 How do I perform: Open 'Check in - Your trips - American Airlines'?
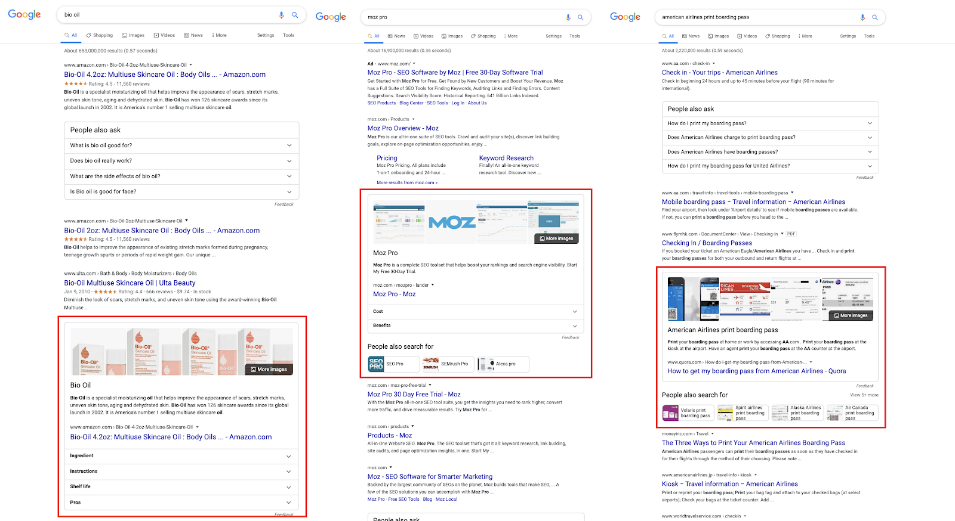[719, 73]
